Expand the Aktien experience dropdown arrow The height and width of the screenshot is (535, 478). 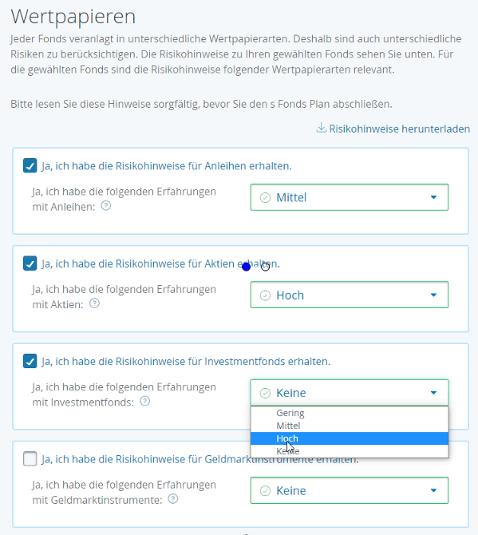tap(433, 295)
